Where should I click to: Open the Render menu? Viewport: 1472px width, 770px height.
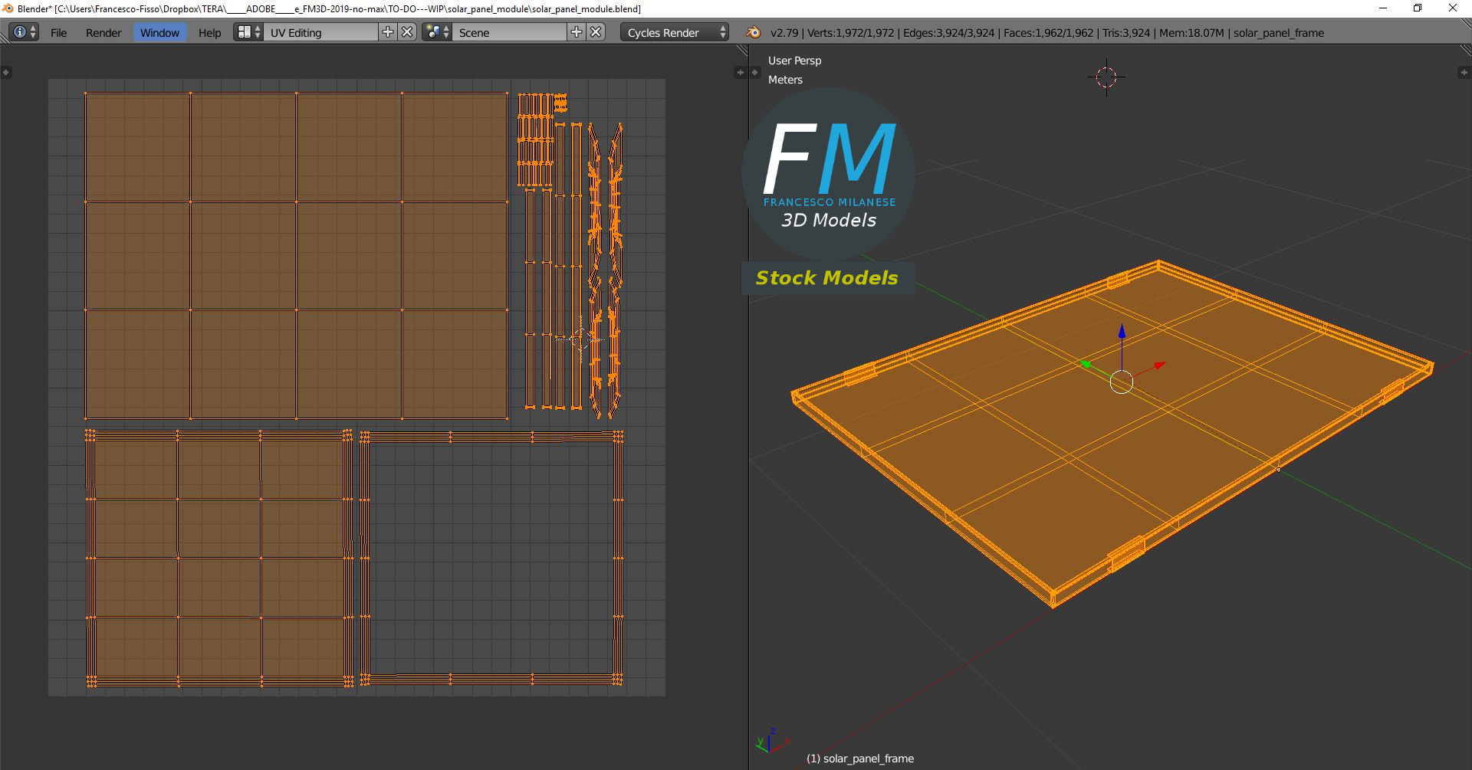point(103,33)
